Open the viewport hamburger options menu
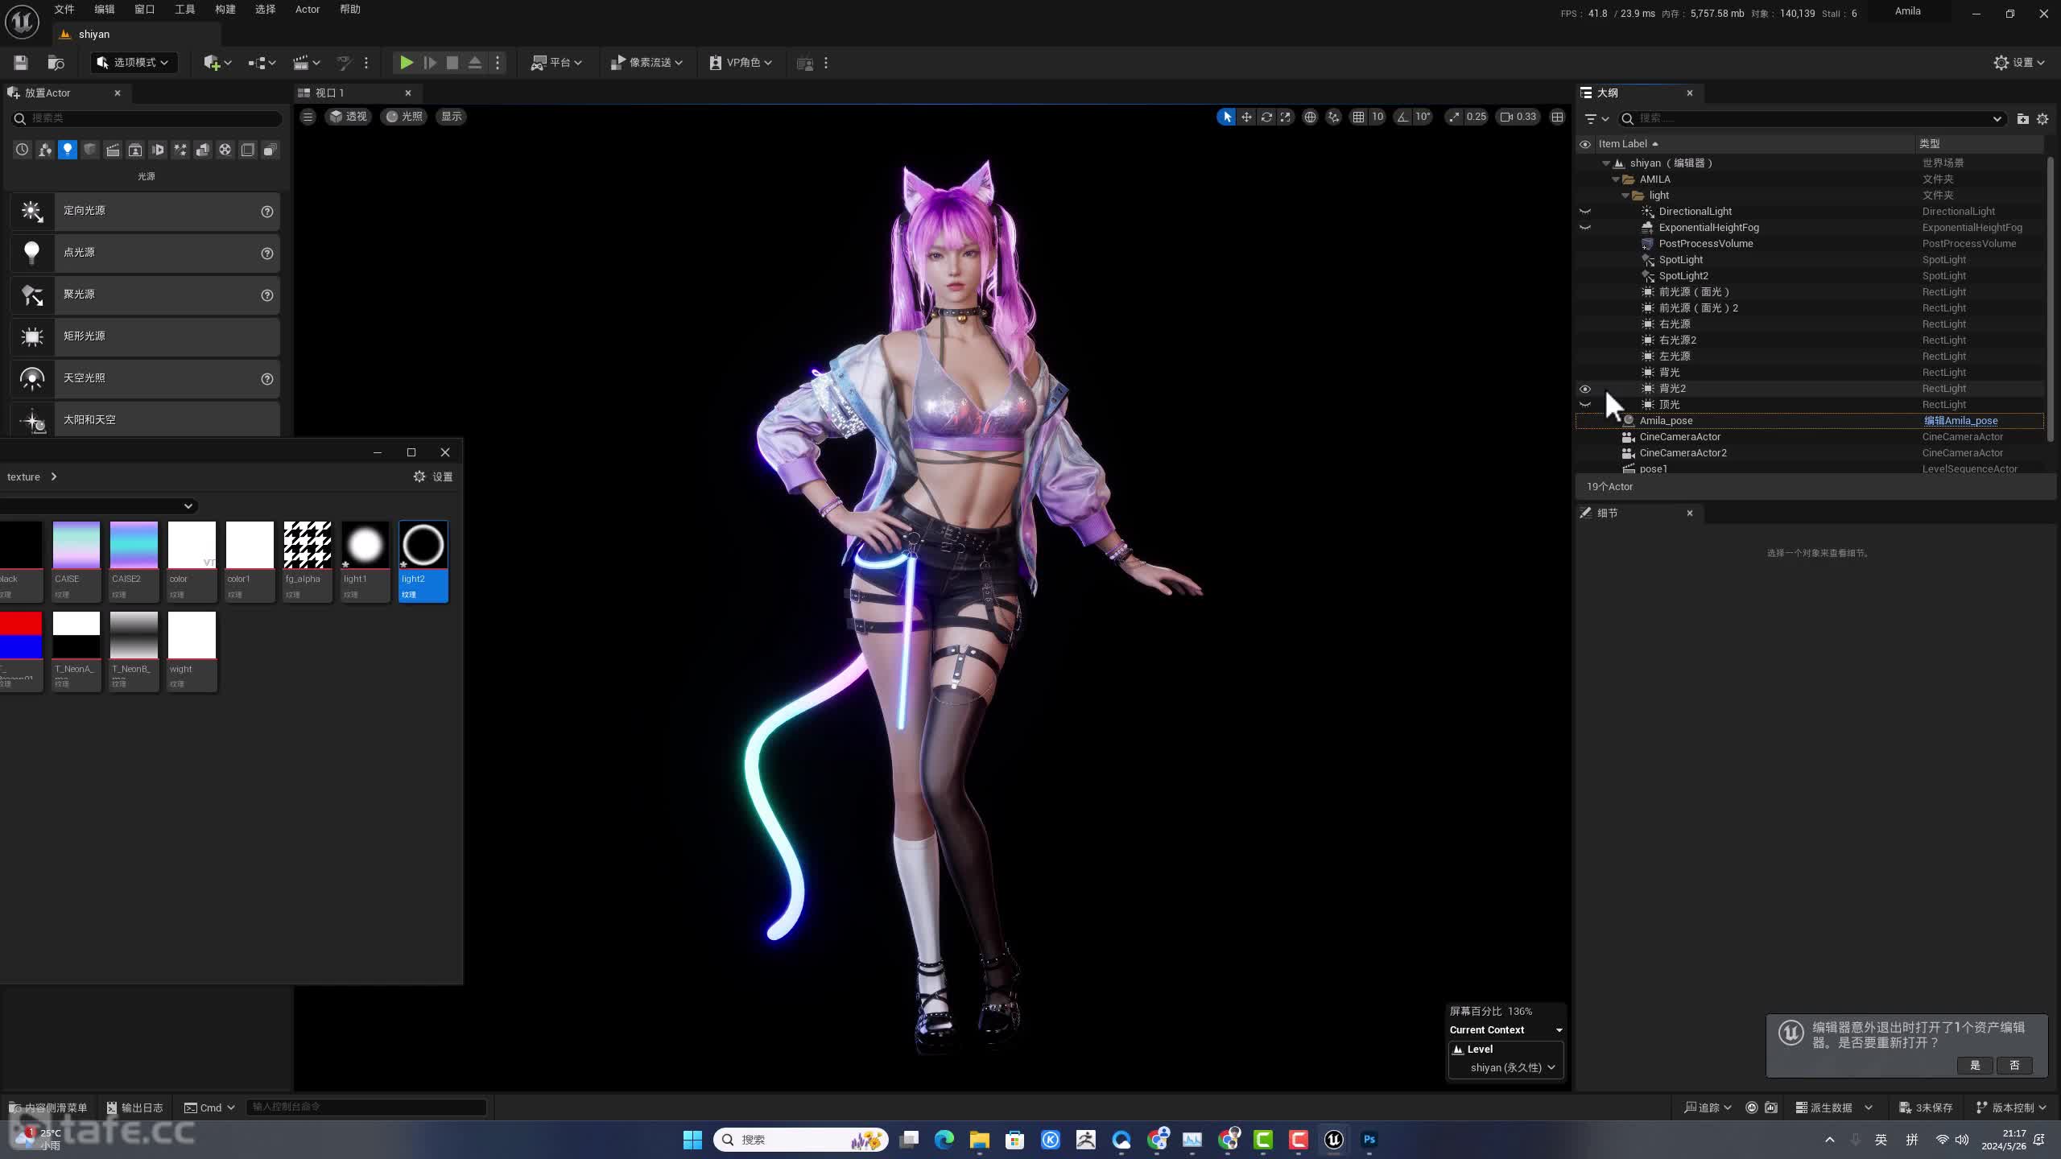The width and height of the screenshot is (2061, 1159). tap(308, 117)
